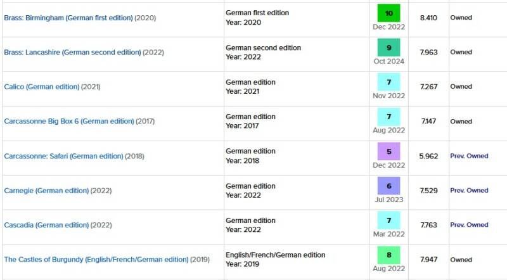The image size is (507, 280).
Task: Open Carcassonne Big Box 6 page
Action: click(69, 121)
